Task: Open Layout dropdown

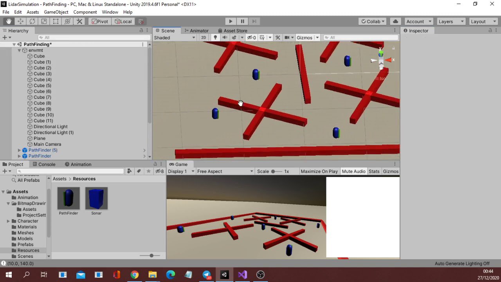Action: (x=483, y=22)
